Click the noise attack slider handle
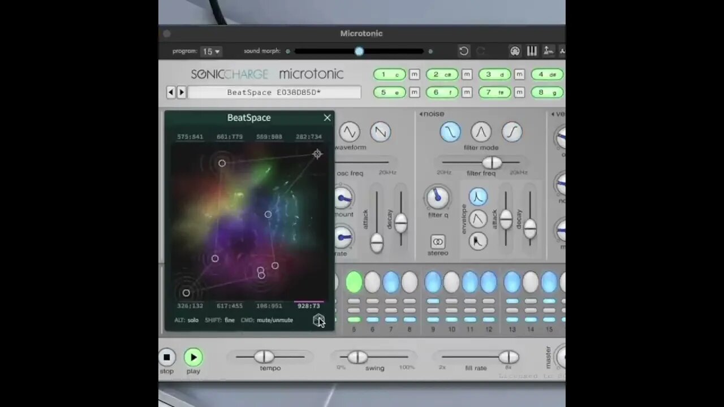Image resolution: width=724 pixels, height=407 pixels. point(506,219)
